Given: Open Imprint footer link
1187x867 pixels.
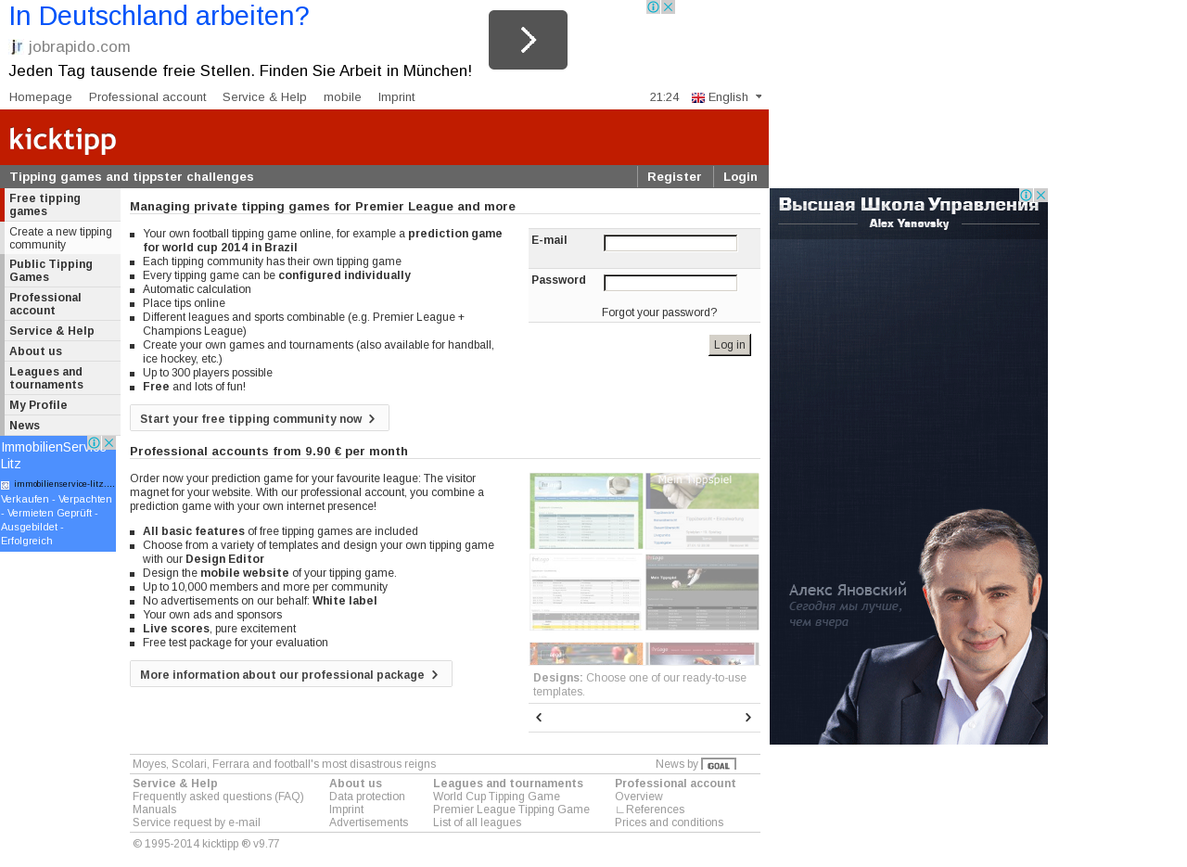Looking at the screenshot, I should pos(347,810).
